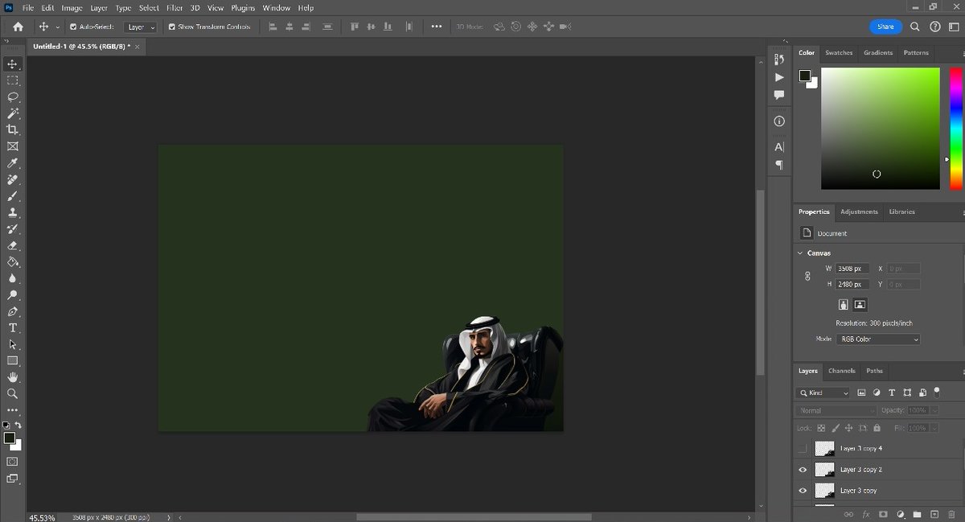Open the Actions play-button panel icon
This screenshot has height=522, width=965.
778,77
